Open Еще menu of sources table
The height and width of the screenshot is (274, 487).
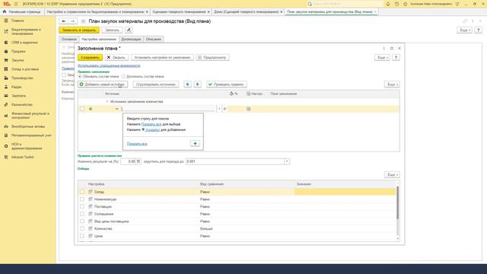[x=392, y=84]
